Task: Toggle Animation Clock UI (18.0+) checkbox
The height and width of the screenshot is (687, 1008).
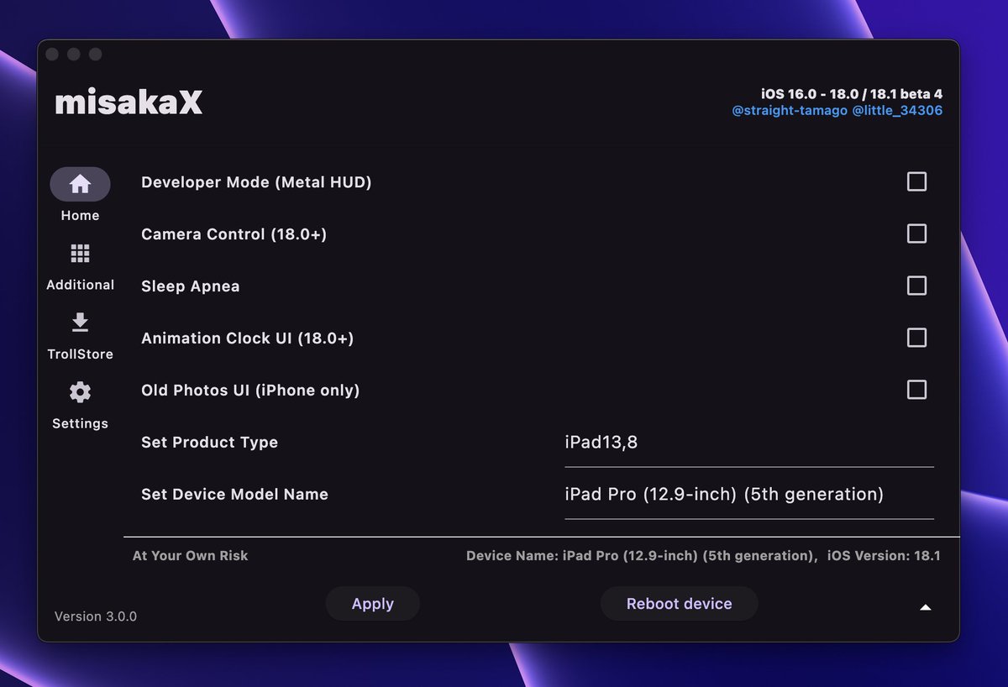Action: (x=916, y=338)
